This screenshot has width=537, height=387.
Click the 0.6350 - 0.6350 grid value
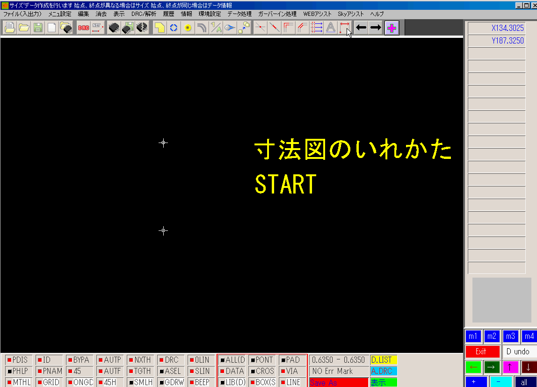click(338, 360)
